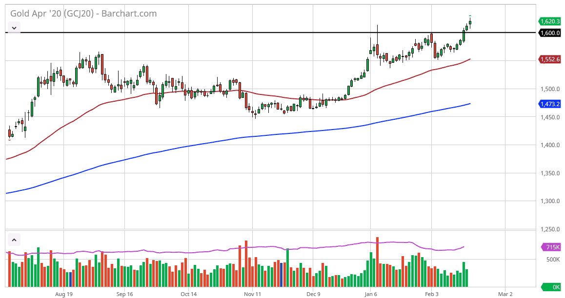565x298 pixels.
Task: Click the Aug 19 date axis label
Action: pos(63,294)
